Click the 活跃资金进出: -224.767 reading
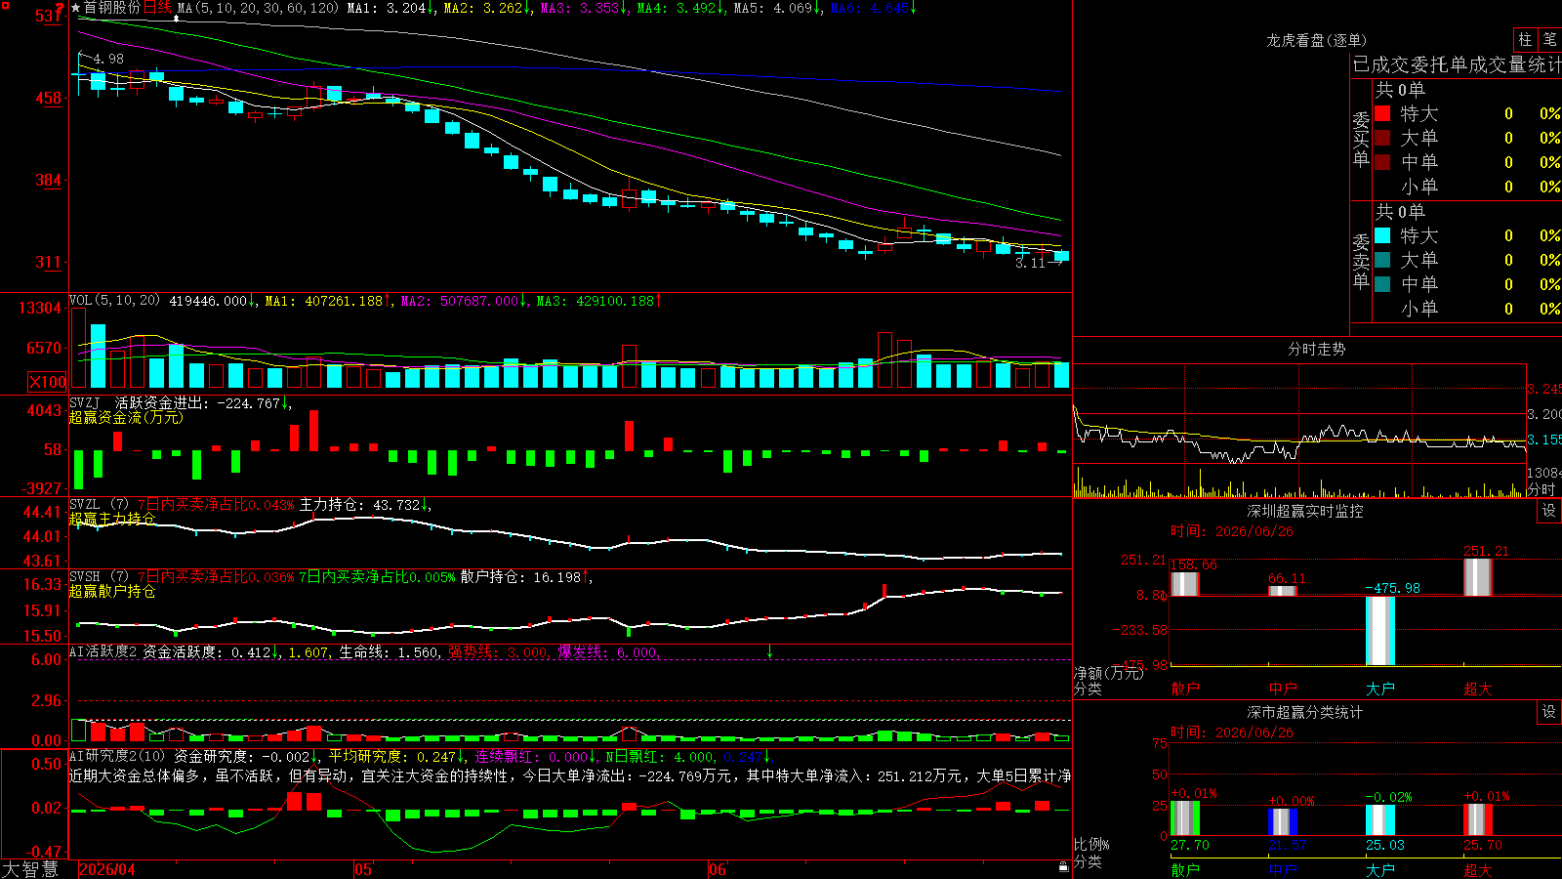The image size is (1562, 879). (x=202, y=402)
